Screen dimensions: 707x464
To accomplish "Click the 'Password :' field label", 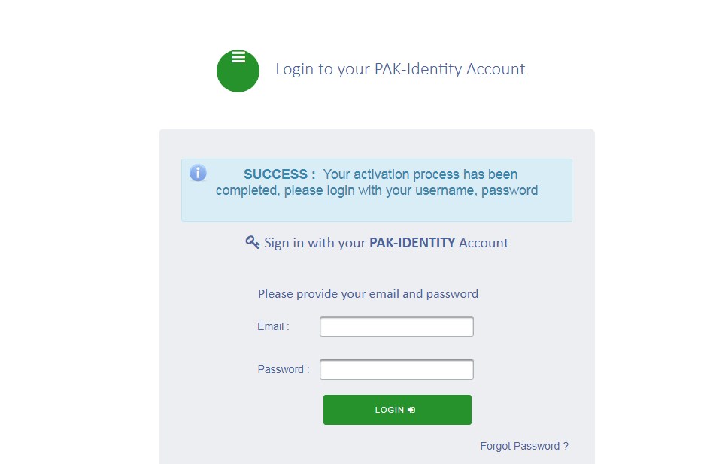I will point(283,369).
